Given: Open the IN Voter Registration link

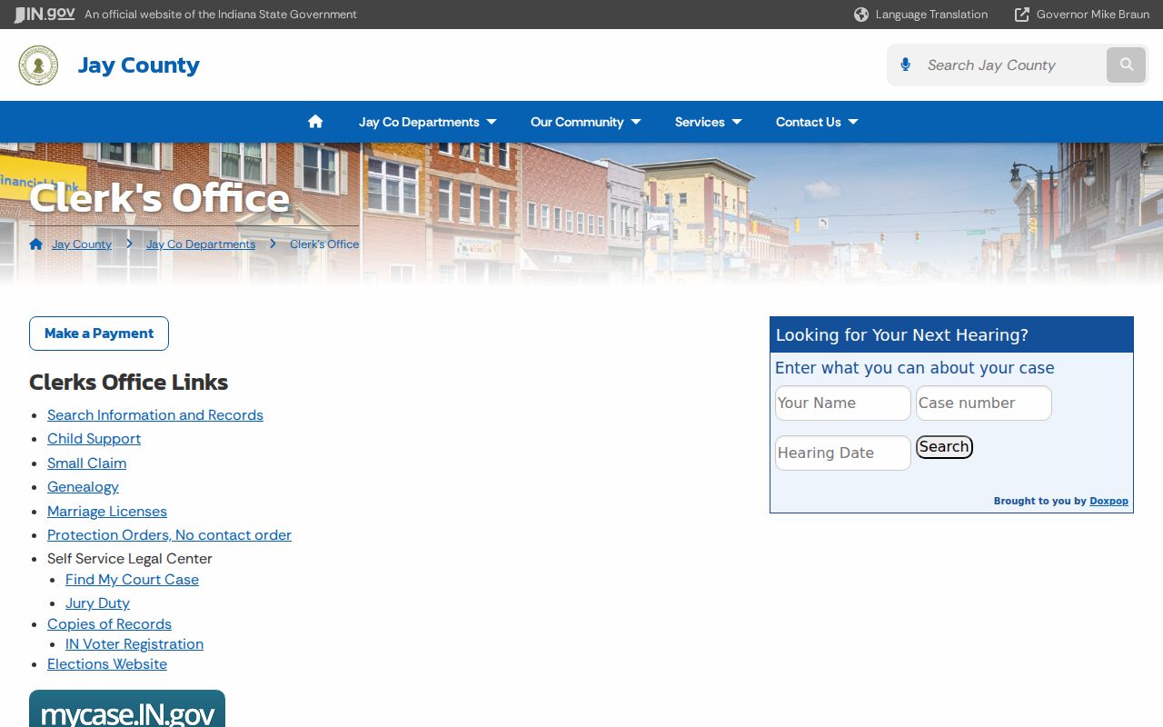Looking at the screenshot, I should (134, 644).
